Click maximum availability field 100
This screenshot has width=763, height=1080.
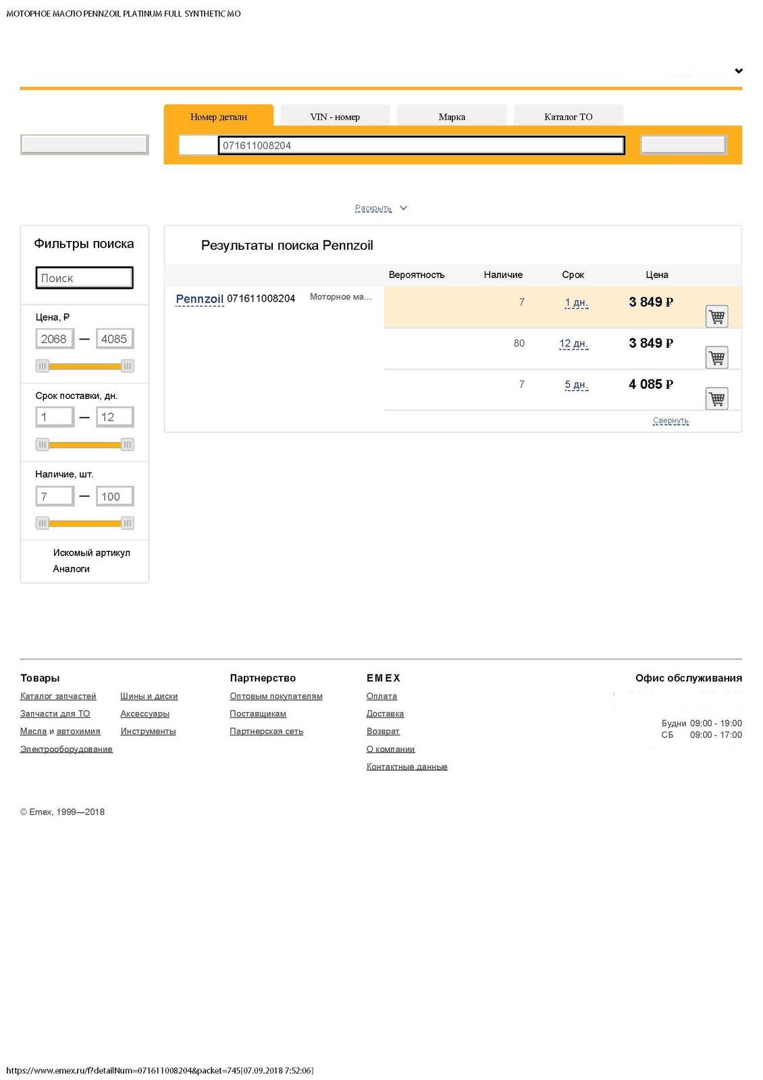(115, 496)
